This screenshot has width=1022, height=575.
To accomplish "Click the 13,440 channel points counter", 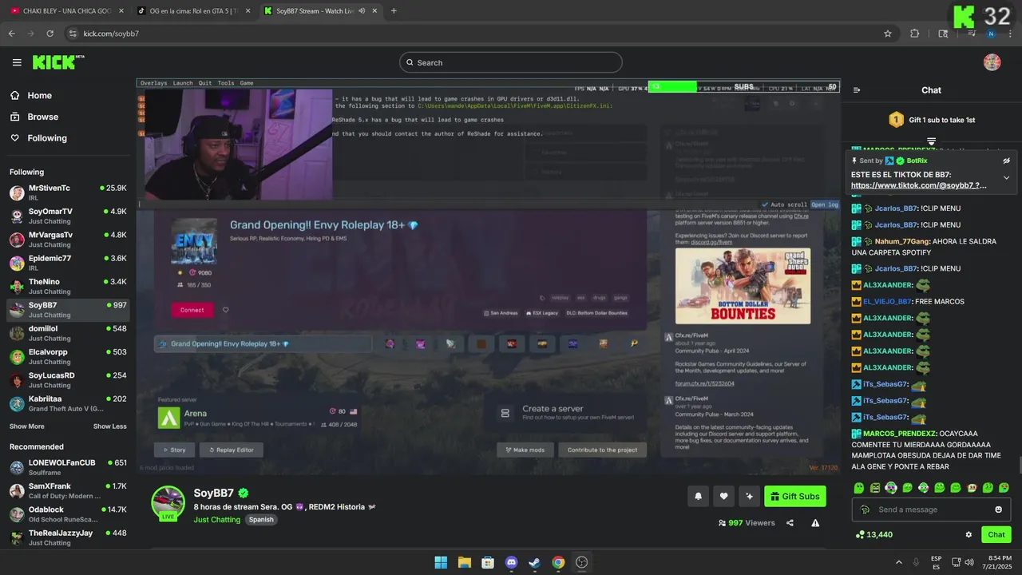I will point(874,535).
